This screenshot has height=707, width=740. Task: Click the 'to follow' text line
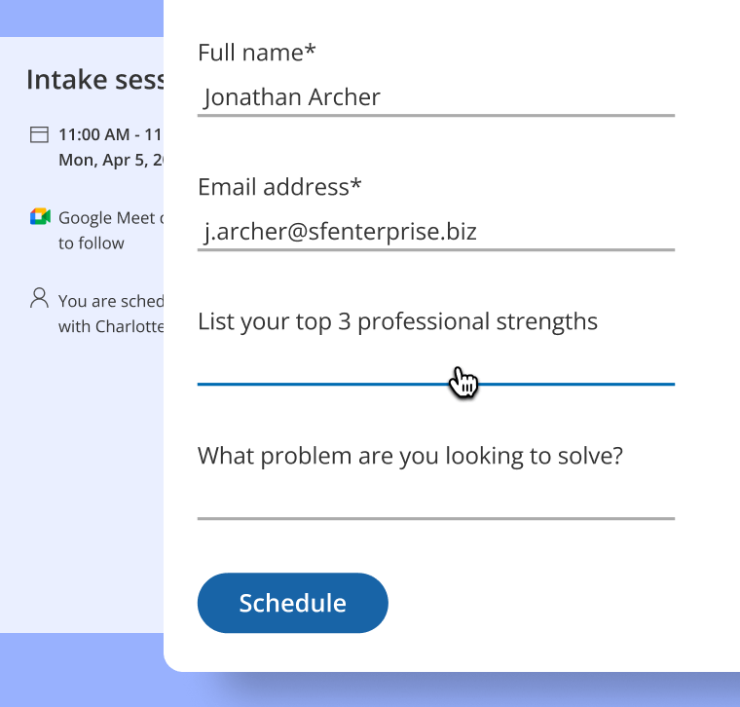92,243
